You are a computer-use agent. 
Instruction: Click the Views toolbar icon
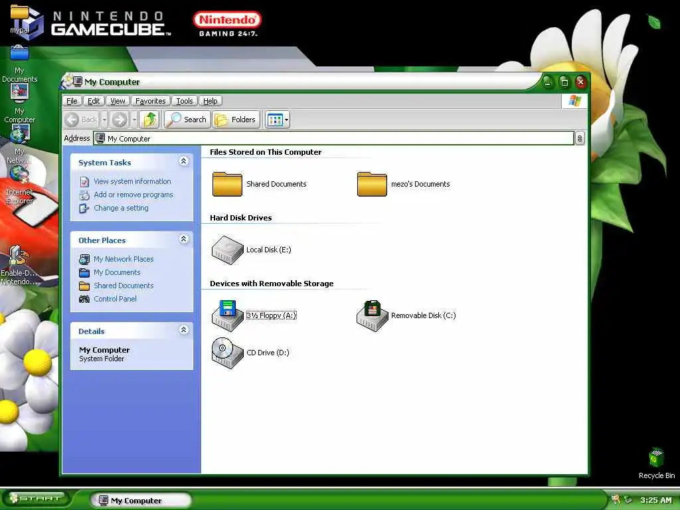click(275, 120)
